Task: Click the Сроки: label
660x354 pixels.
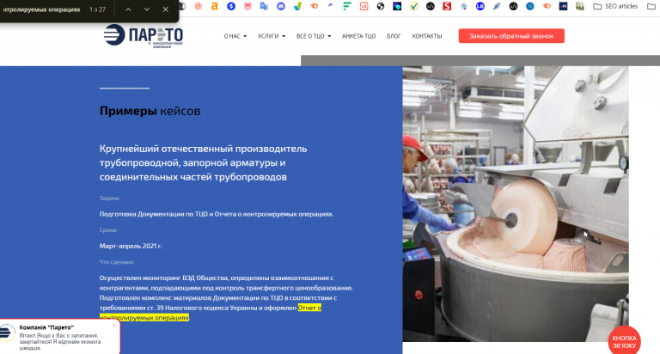Action: (x=108, y=229)
